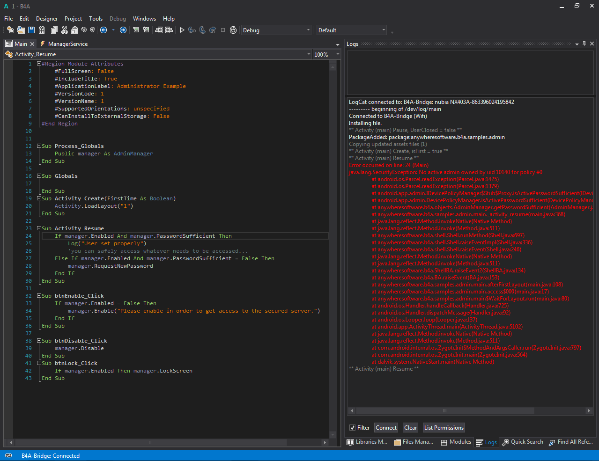This screenshot has height=461, width=599.
Task: Click the Navigate Backward arrow icon
Action: pyautogui.click(x=104, y=30)
